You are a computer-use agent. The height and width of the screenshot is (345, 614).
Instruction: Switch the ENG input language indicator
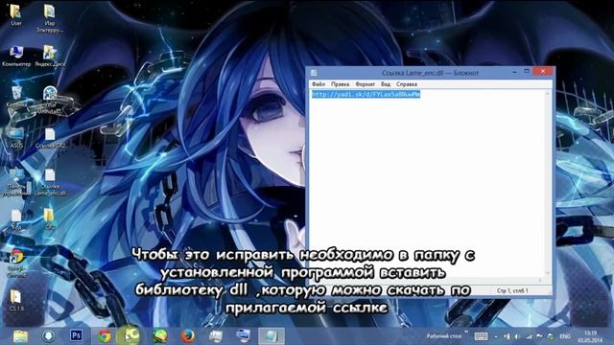(x=565, y=336)
